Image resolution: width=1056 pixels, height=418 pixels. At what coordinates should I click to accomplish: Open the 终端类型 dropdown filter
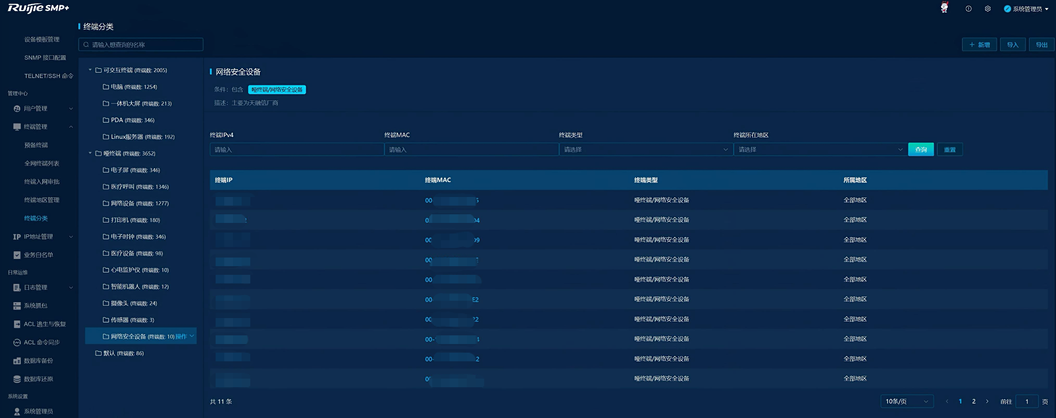[645, 149]
